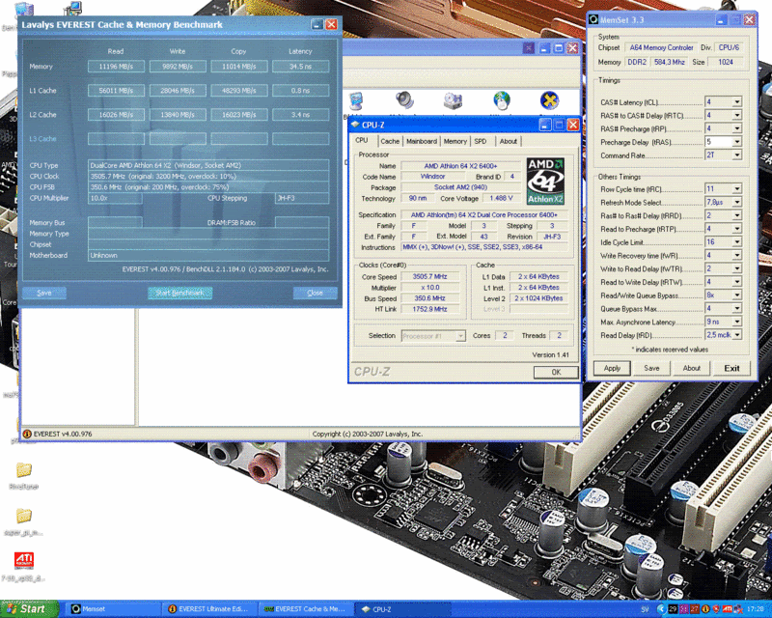772x618 pixels.
Task: Click the EVEREST info tray icon
Action: 705,609
